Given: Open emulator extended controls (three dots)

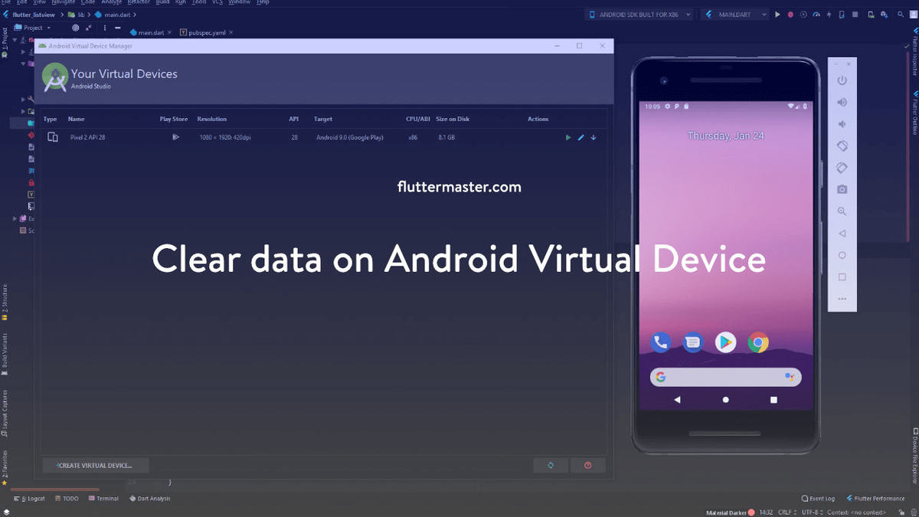Looking at the screenshot, I should click(x=842, y=299).
